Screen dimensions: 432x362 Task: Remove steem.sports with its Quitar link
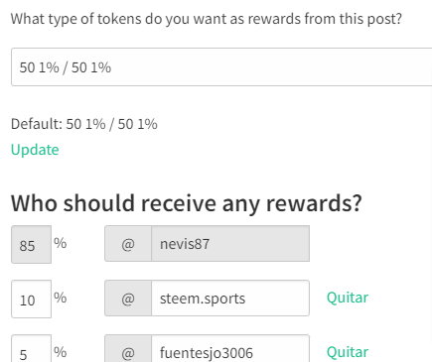(348, 298)
